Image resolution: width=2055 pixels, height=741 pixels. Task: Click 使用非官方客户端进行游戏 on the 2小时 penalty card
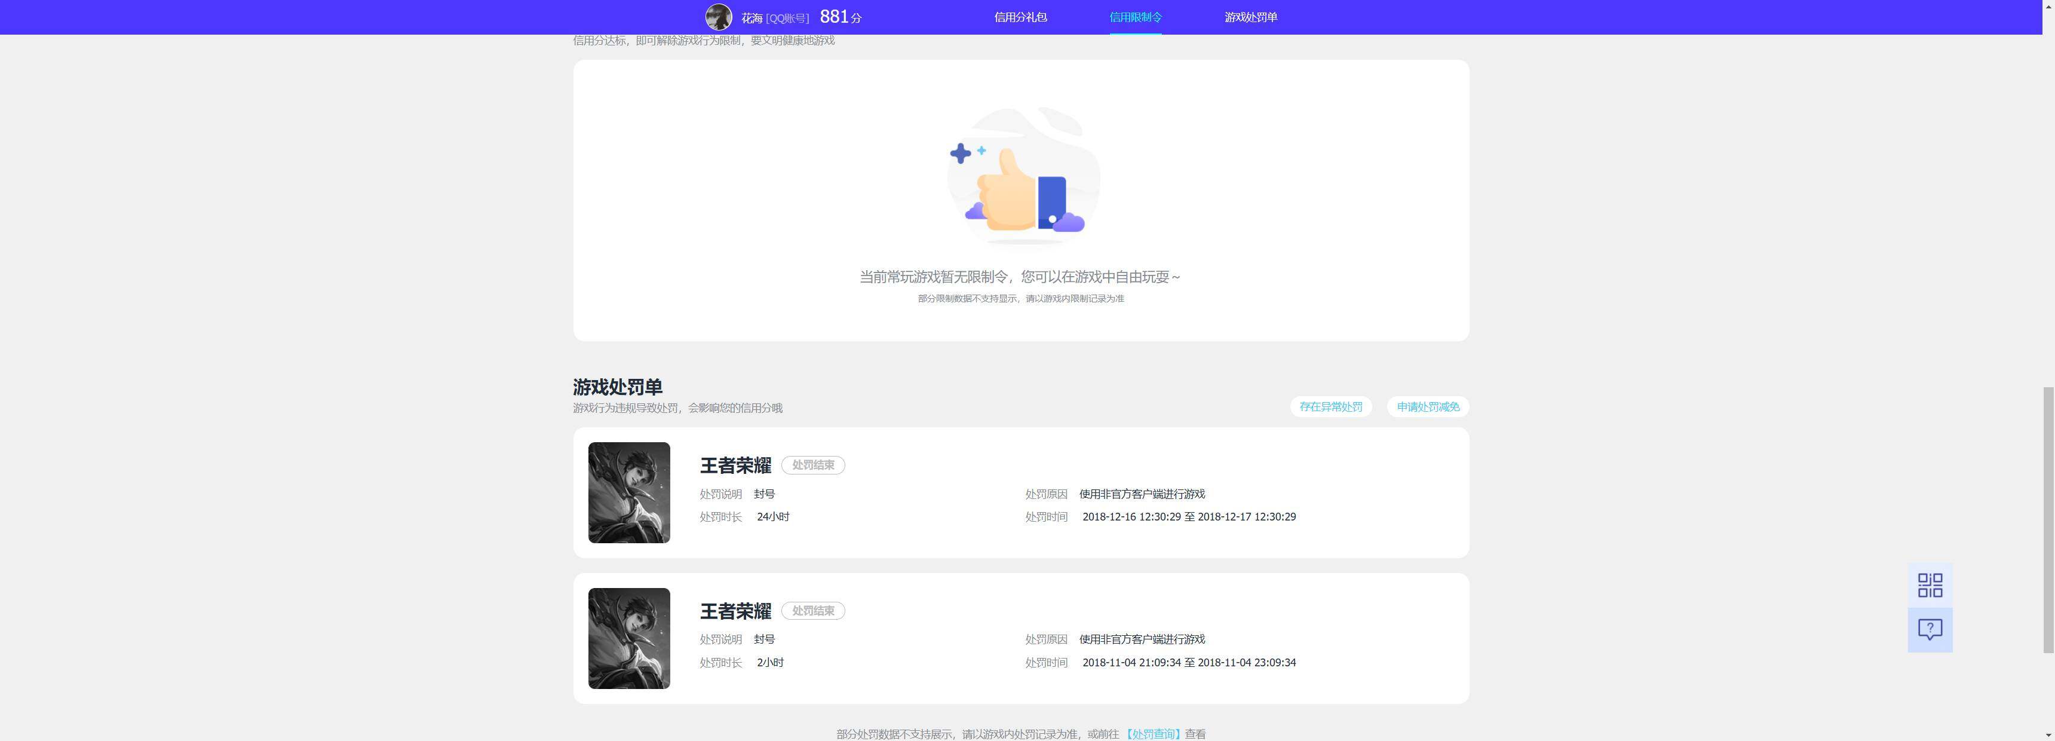[1142, 639]
